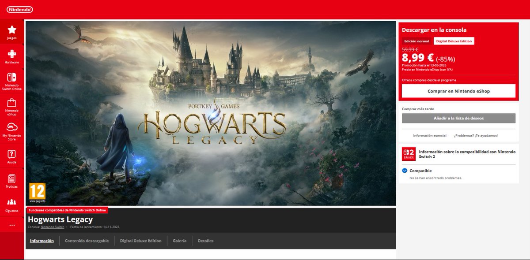Open Juegos star icon in sidebar
The width and height of the screenshot is (530, 260).
pyautogui.click(x=12, y=30)
